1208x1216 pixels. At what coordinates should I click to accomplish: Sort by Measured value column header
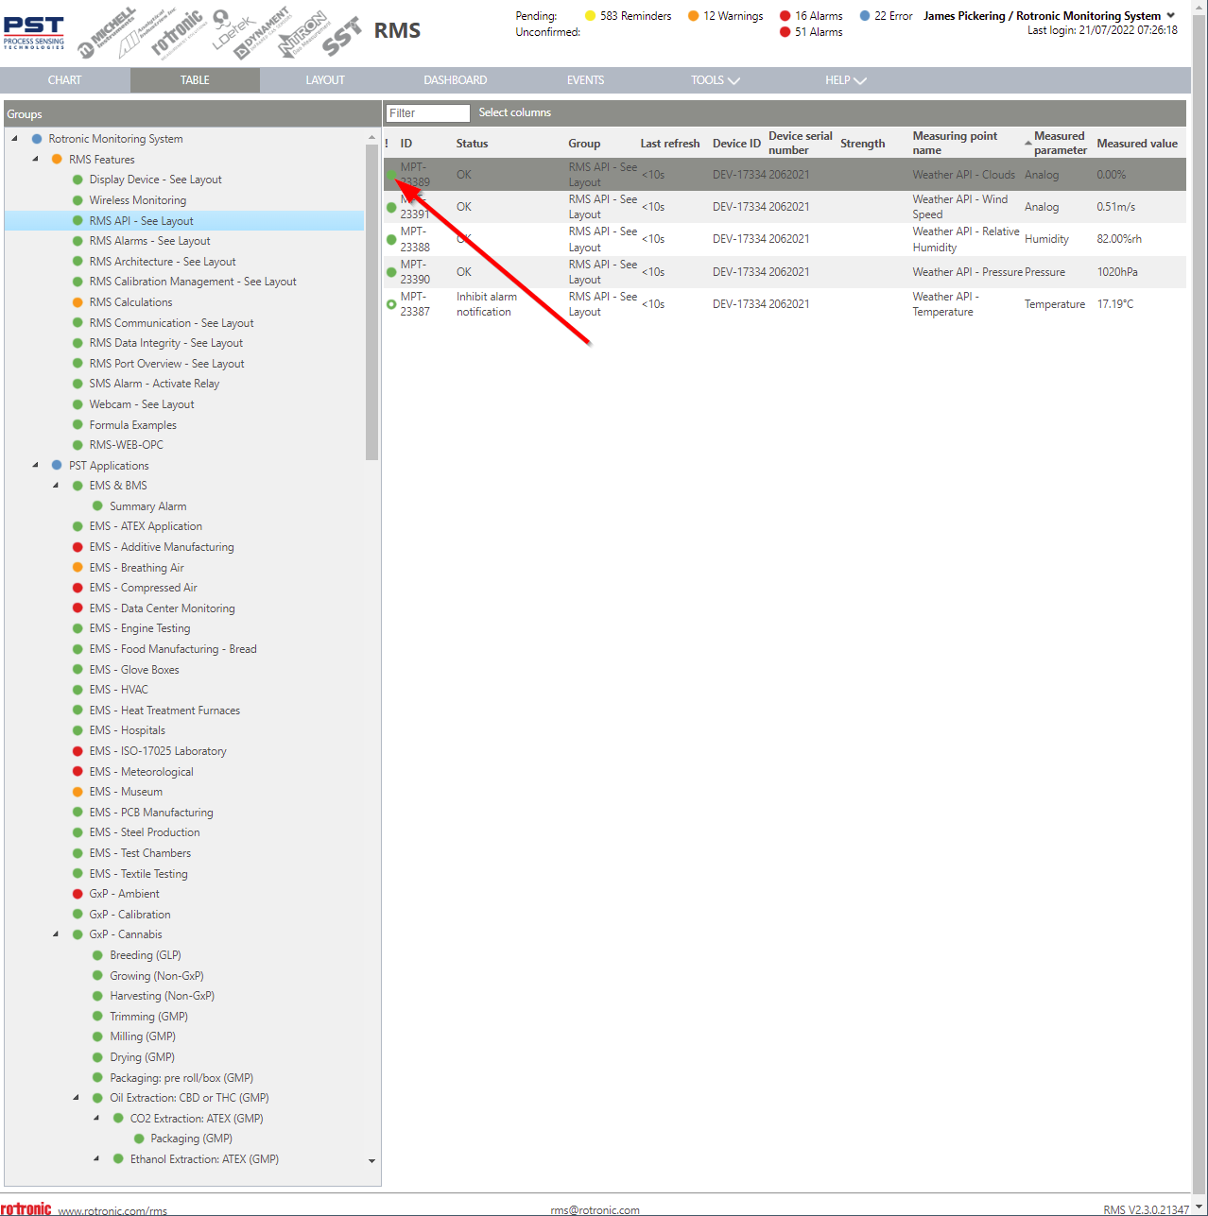click(x=1137, y=144)
